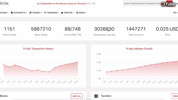The width and height of the screenshot is (178, 100).
Task: Click the Current/Max TPS label
Action: pos(73,35)
